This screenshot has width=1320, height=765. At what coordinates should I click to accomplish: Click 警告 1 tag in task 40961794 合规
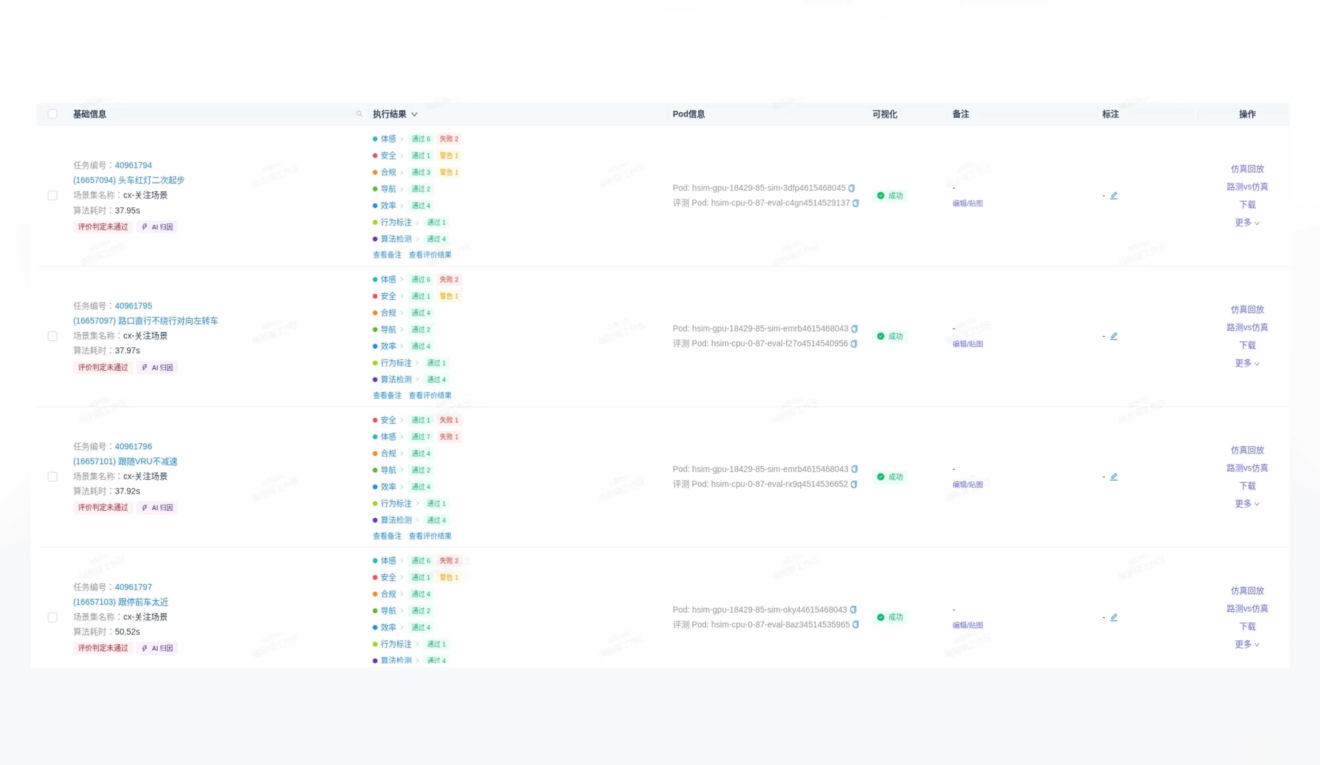point(449,172)
